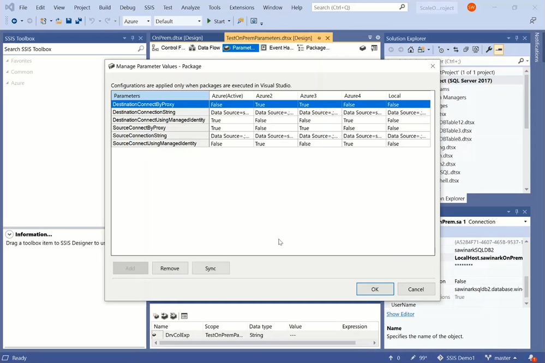This screenshot has width=545, height=363.
Task: Switch to the Control Flow designer tab
Action: click(x=169, y=48)
